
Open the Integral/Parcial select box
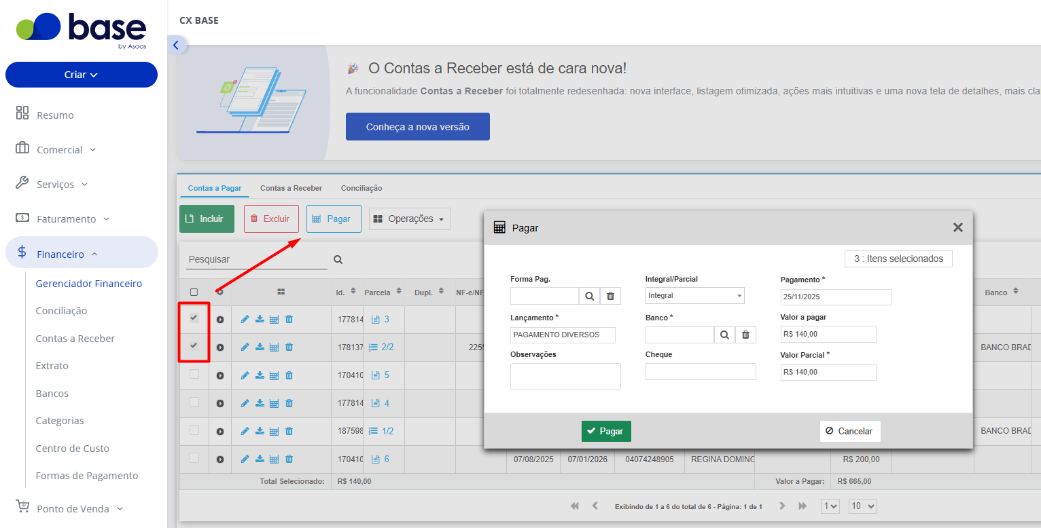694,296
